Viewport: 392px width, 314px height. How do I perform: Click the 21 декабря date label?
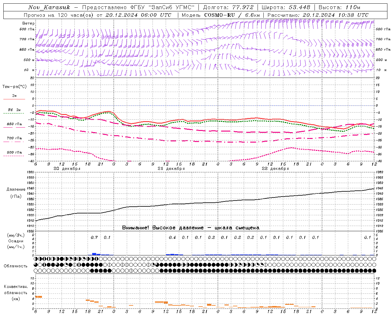click(171, 169)
